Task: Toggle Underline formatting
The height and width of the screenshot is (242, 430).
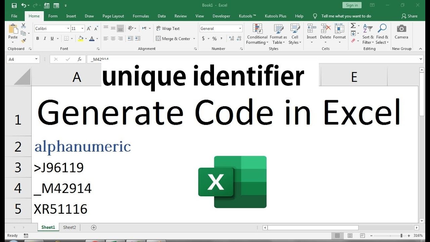Action: (x=52, y=39)
